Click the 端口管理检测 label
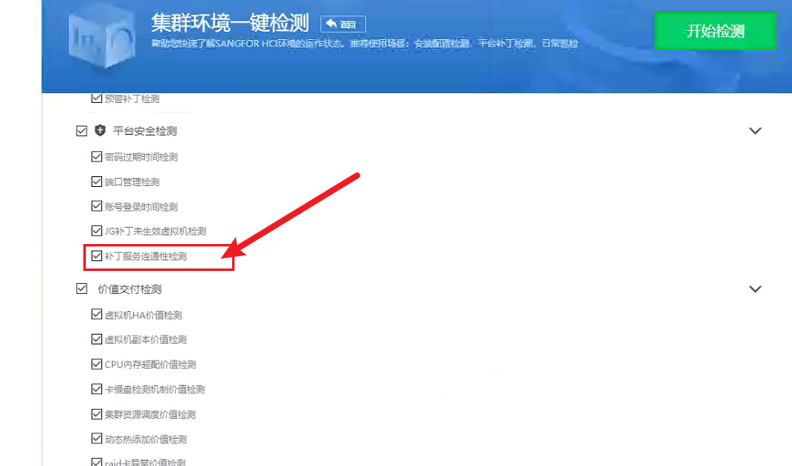The width and height of the screenshot is (792, 466). pos(132,182)
